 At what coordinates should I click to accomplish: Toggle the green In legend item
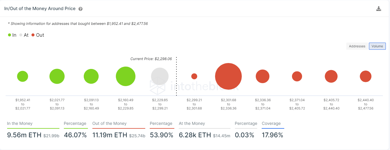coord(12,35)
